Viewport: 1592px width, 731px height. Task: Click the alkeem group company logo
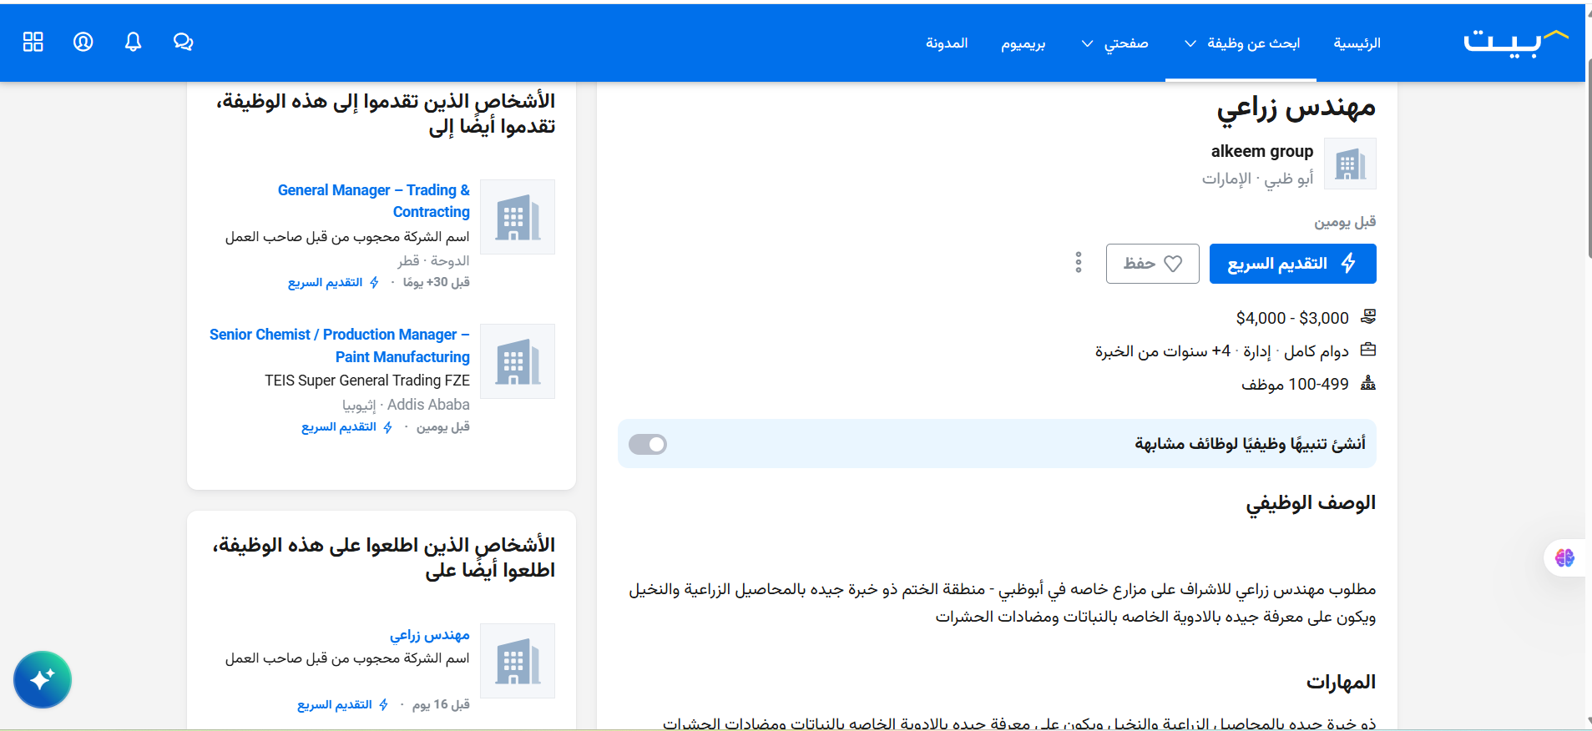(1350, 164)
